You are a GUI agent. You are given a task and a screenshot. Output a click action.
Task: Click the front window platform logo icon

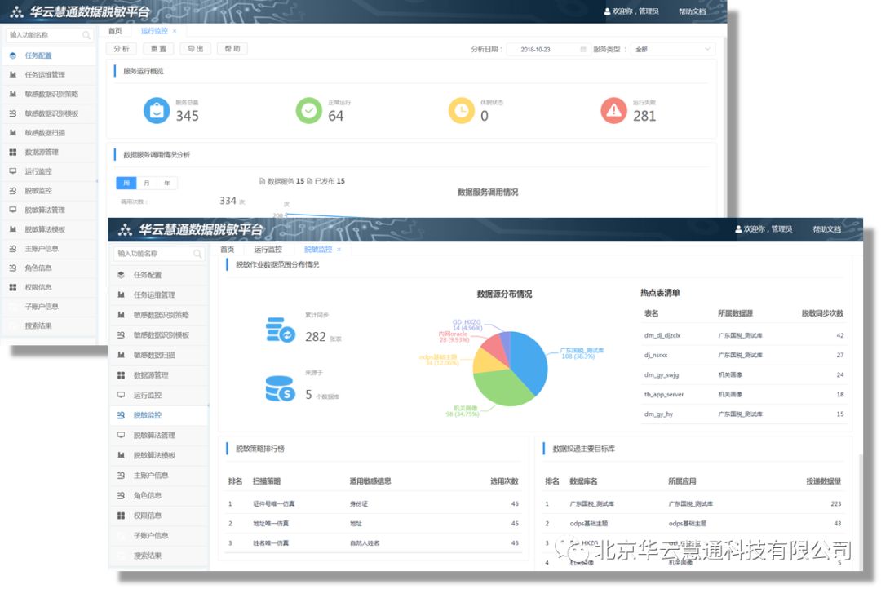coord(125,229)
